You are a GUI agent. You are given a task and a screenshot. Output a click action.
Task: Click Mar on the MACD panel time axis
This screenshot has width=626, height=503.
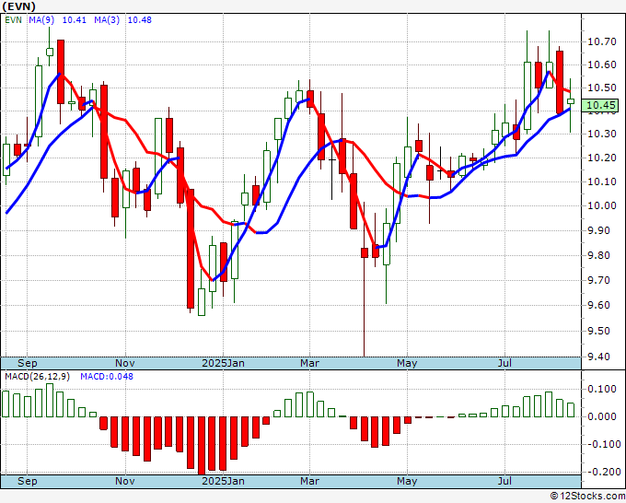(x=310, y=481)
